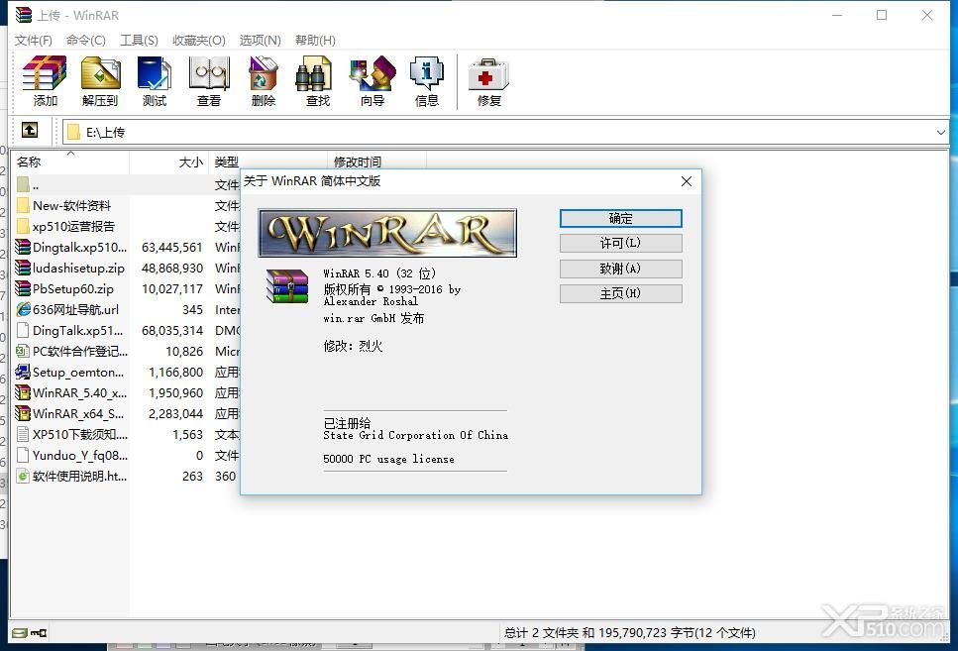Select the '..' parent directory row

pos(126,184)
